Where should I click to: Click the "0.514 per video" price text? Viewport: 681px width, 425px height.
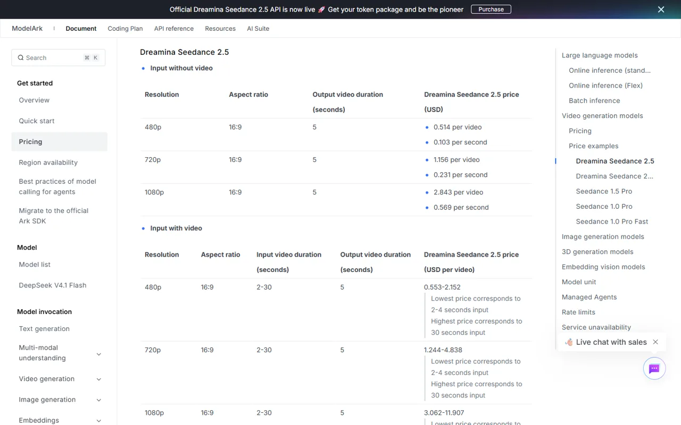coord(458,127)
